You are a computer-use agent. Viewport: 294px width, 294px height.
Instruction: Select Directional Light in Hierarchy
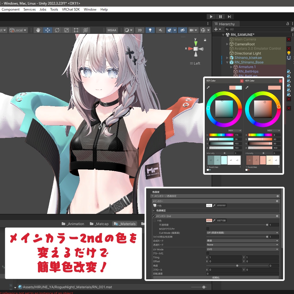247,53
